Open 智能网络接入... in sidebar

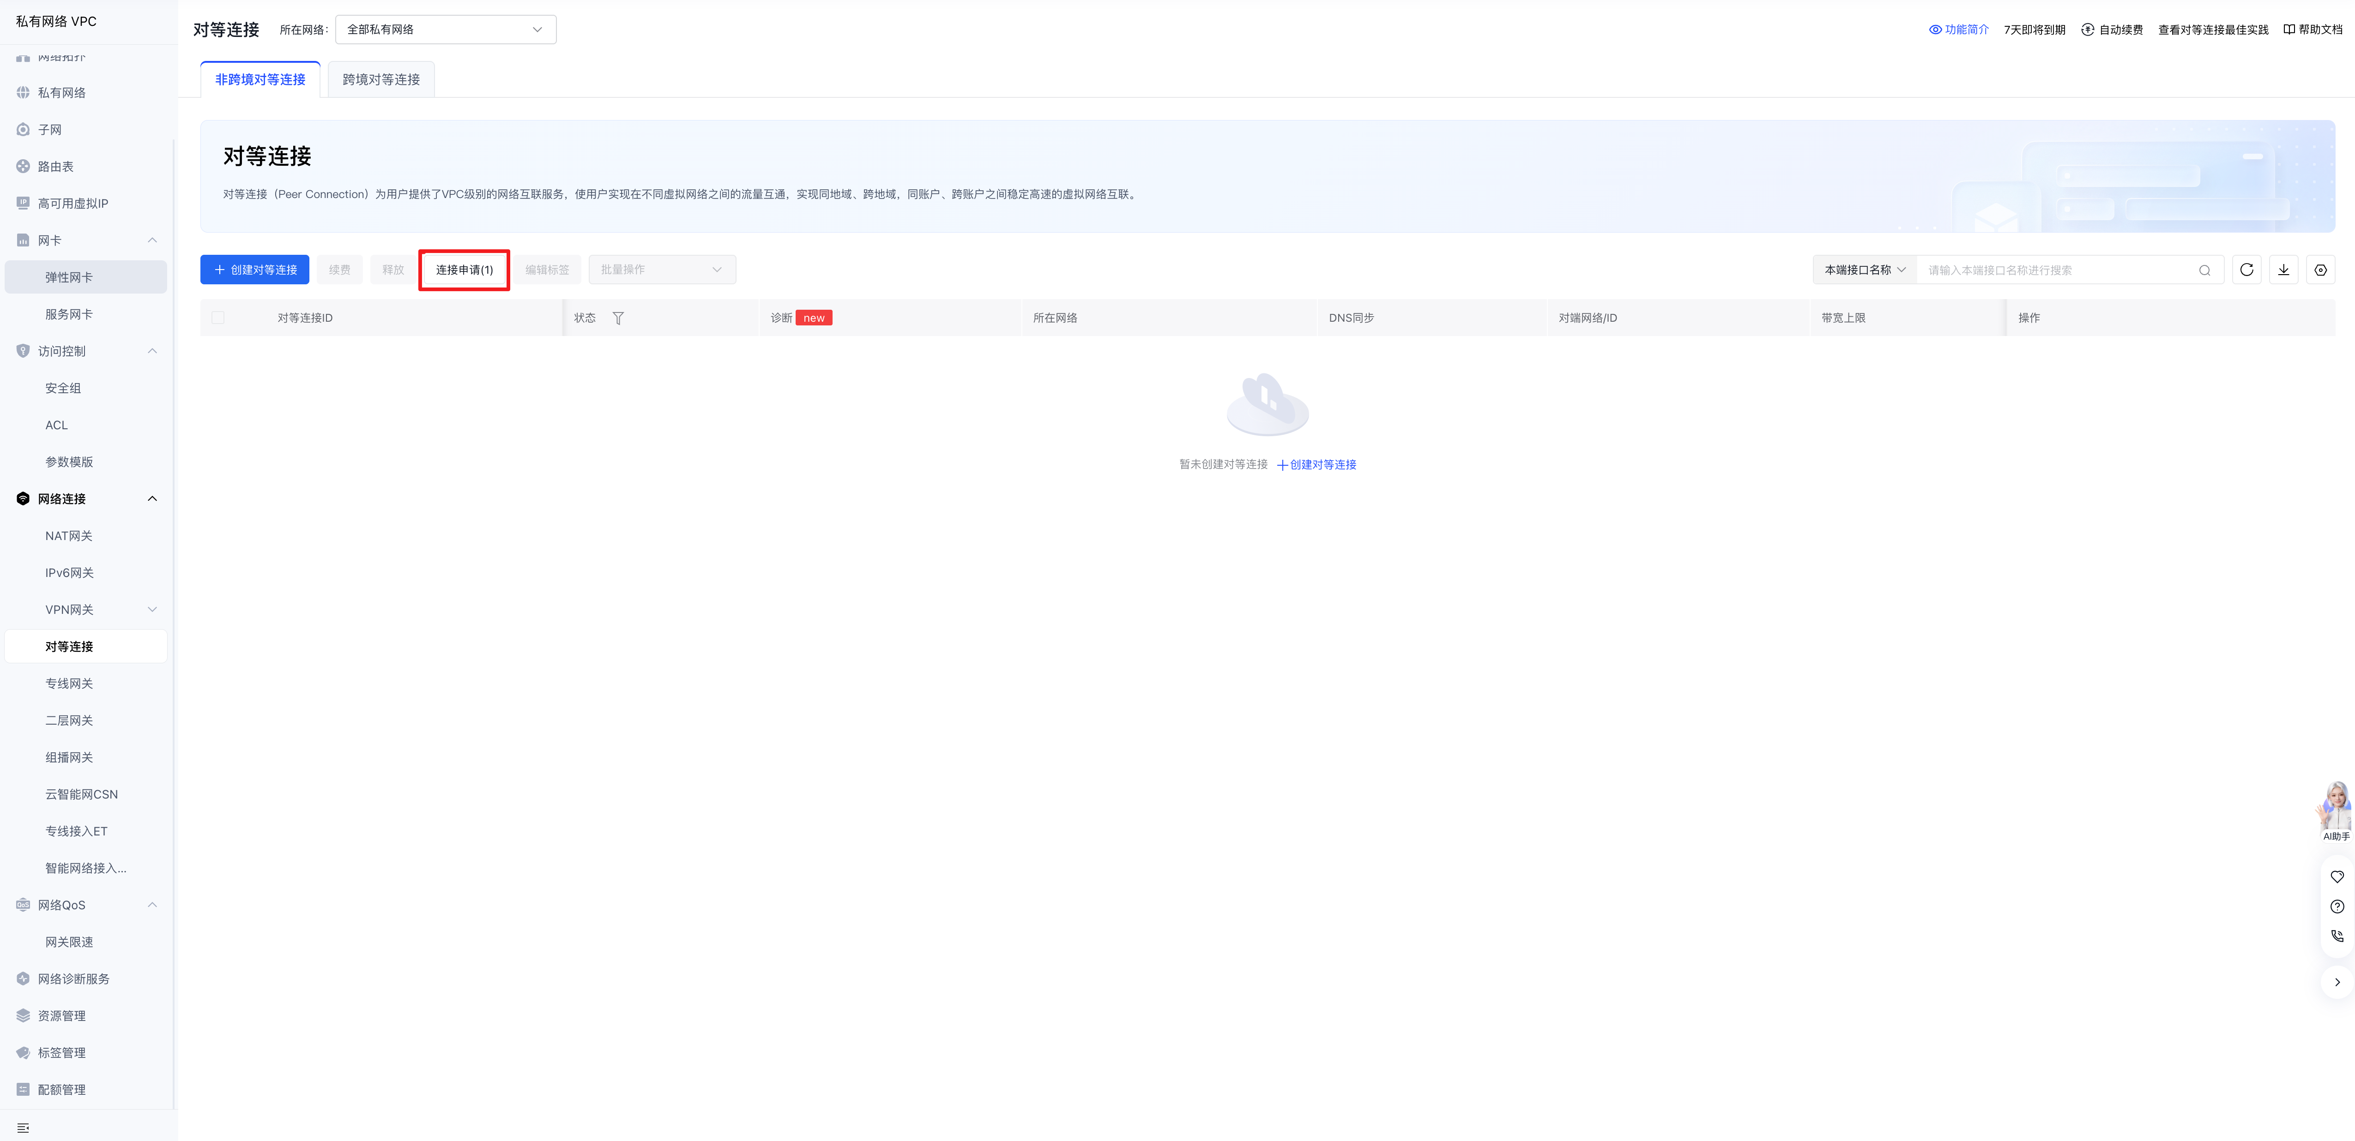click(x=86, y=868)
